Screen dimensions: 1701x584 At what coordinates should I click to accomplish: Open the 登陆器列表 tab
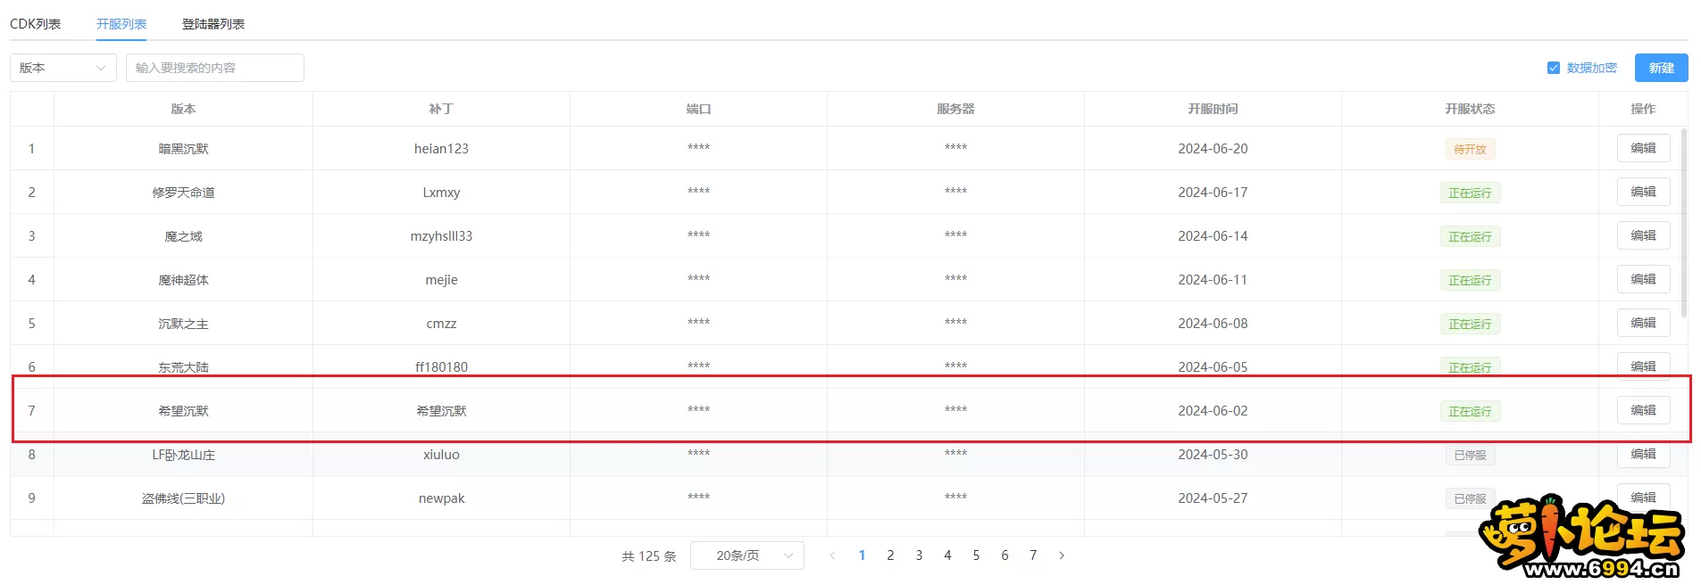click(213, 24)
